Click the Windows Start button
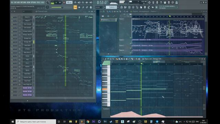Screen dimensions: 220x124 13,122
